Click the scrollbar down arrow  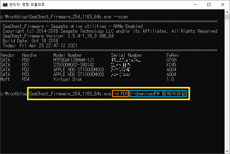coord(227,151)
